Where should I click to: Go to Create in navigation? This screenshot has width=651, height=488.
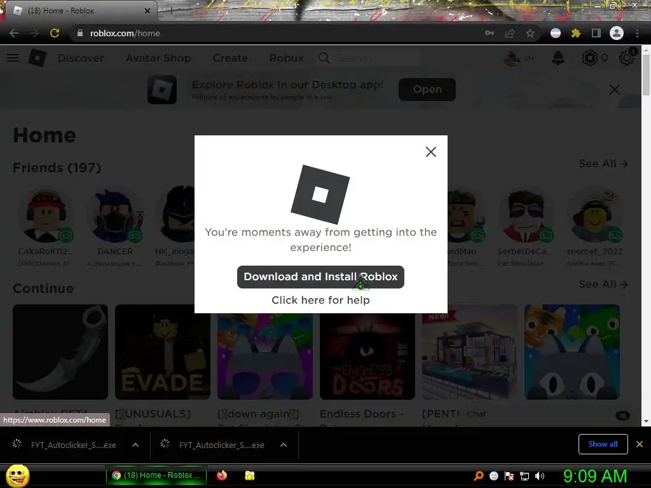(230, 58)
